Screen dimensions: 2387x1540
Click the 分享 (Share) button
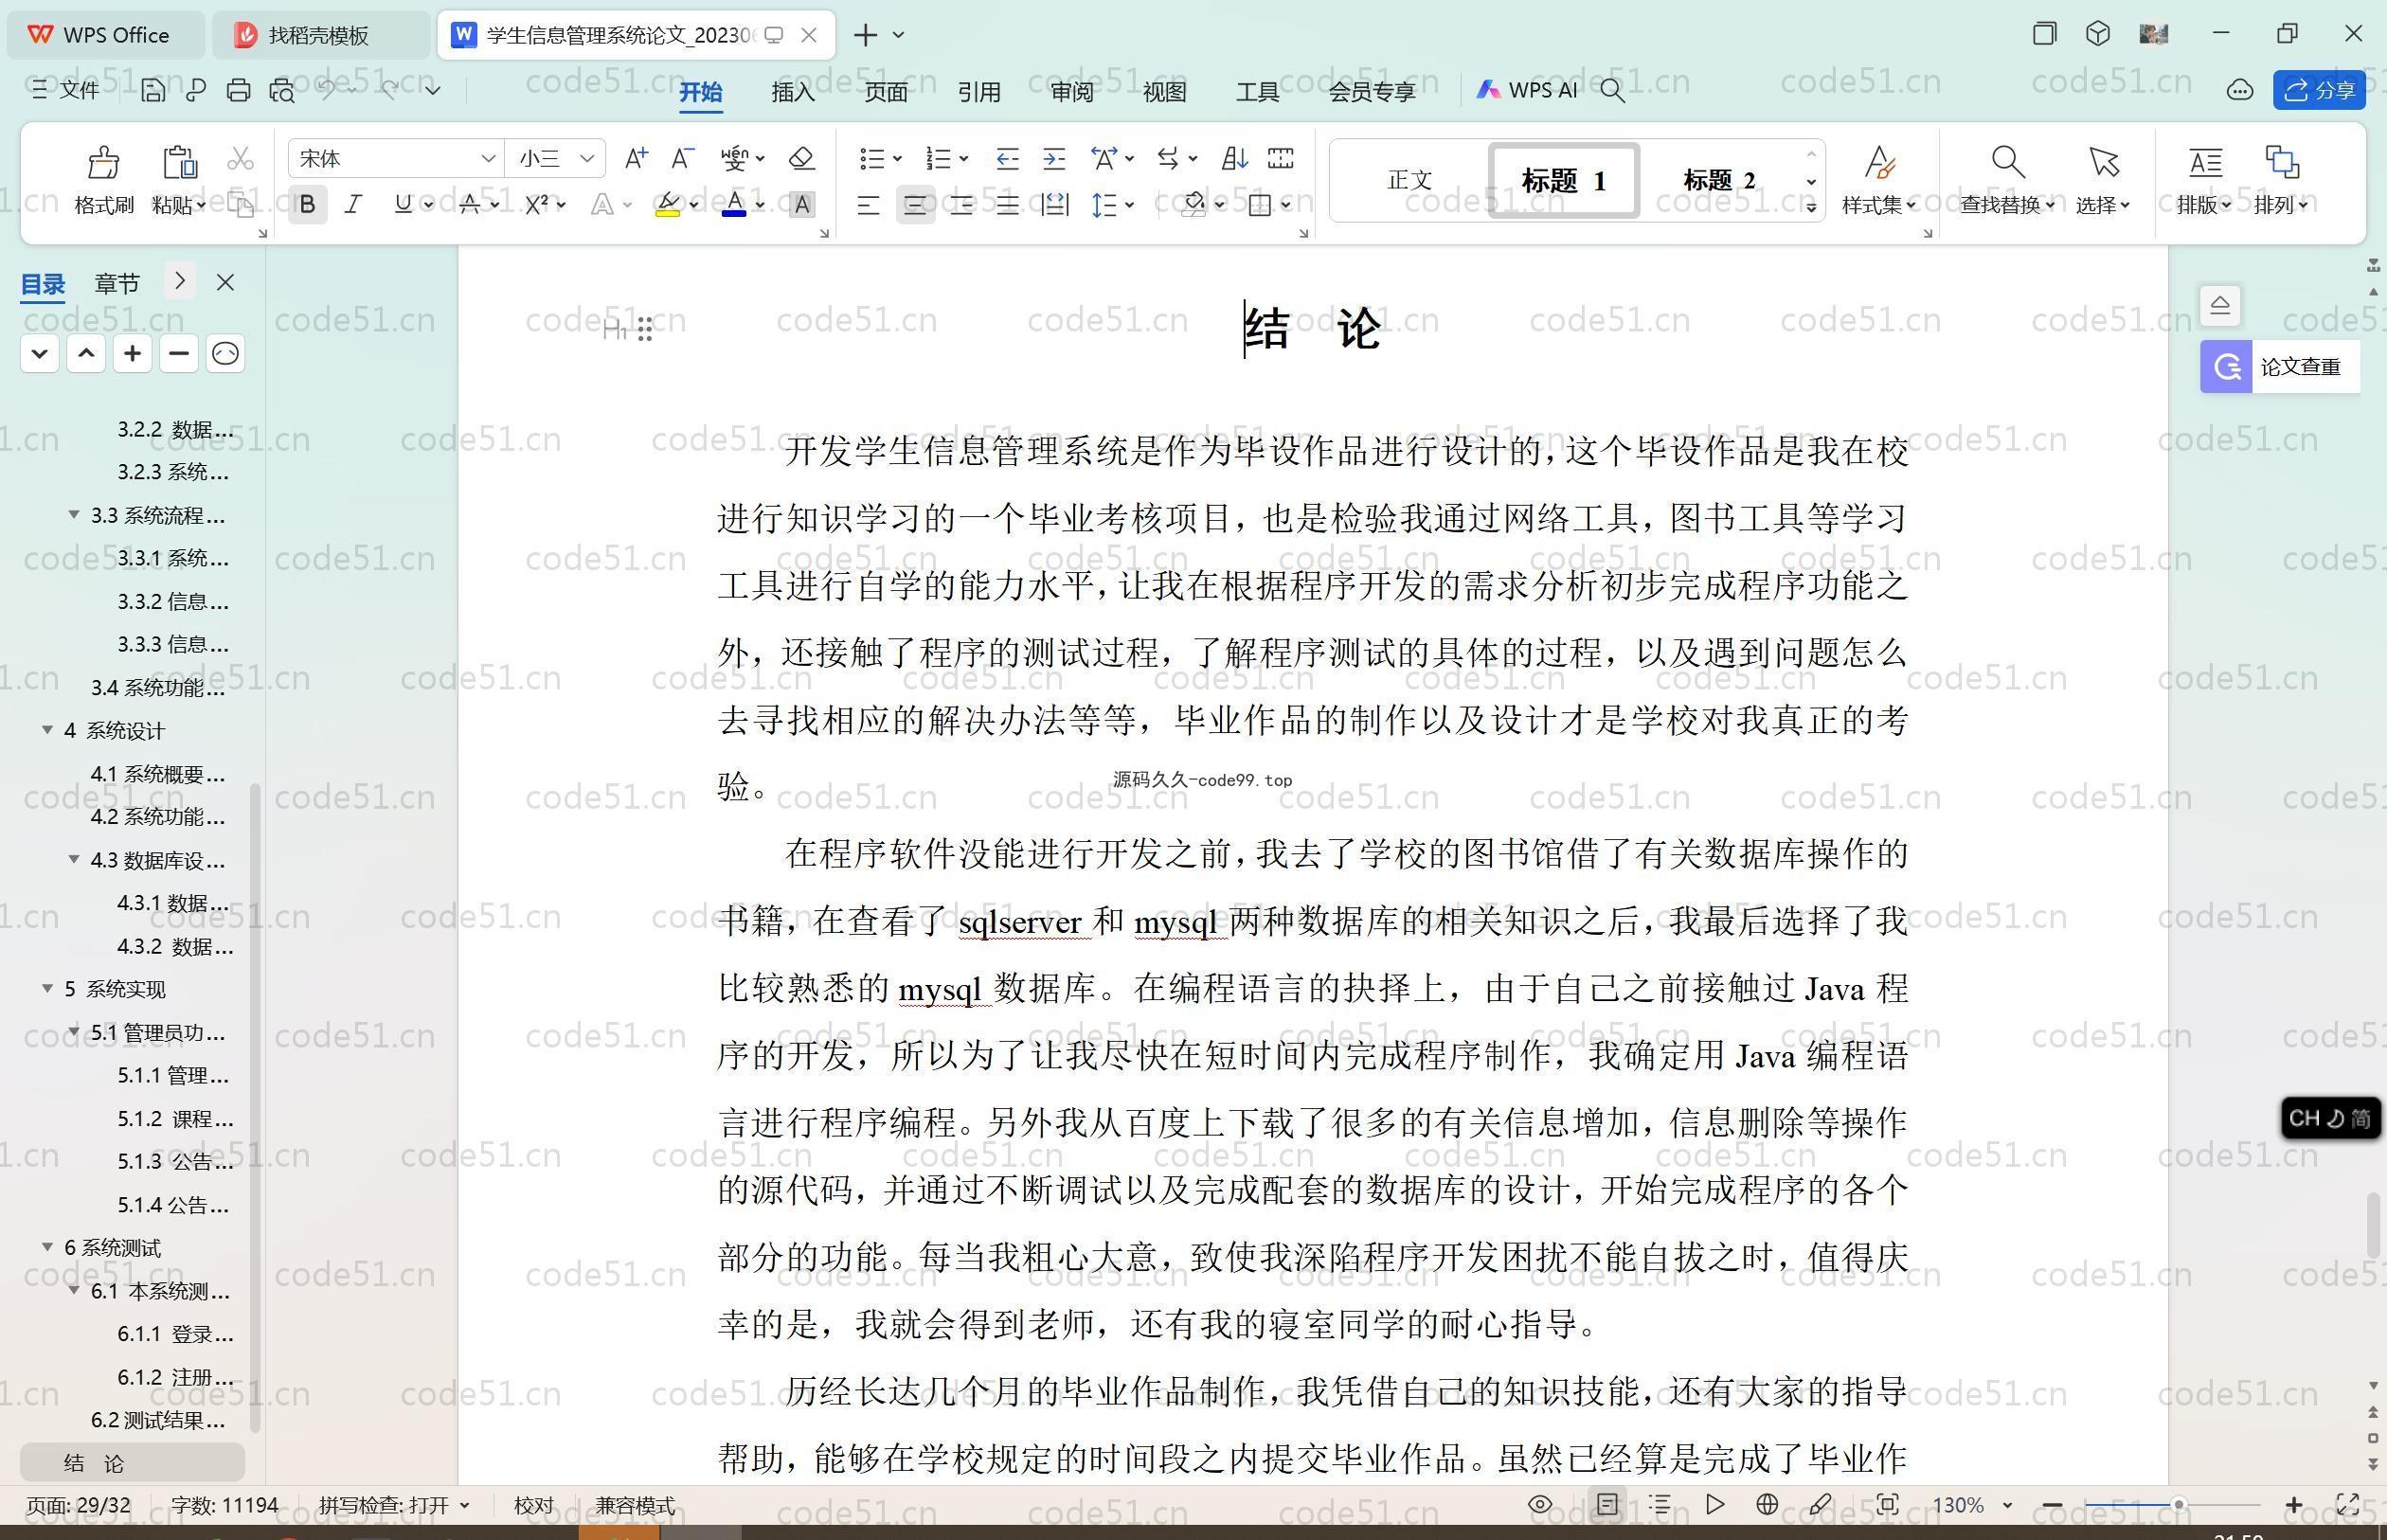[x=2319, y=90]
